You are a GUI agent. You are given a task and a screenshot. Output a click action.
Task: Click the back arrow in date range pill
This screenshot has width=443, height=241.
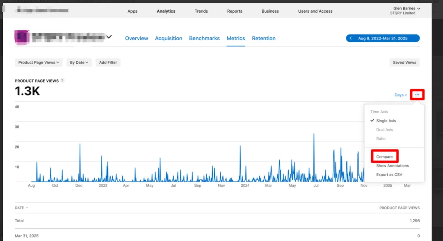[351, 38]
